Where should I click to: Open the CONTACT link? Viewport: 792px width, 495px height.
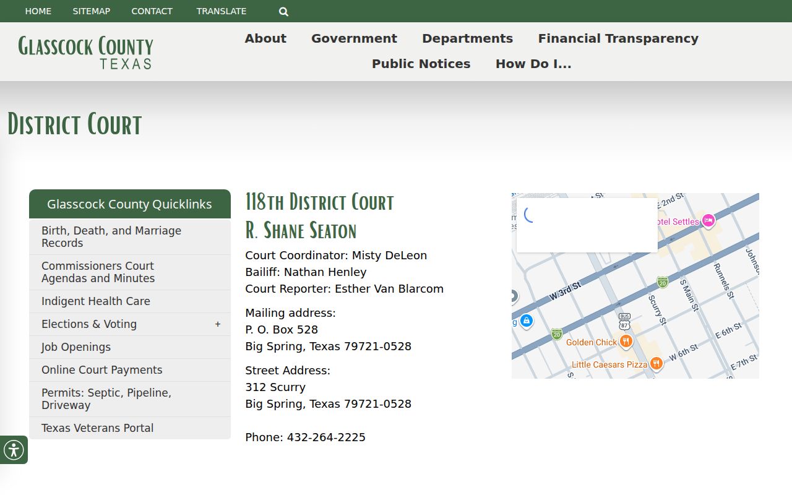pyautogui.click(x=152, y=11)
